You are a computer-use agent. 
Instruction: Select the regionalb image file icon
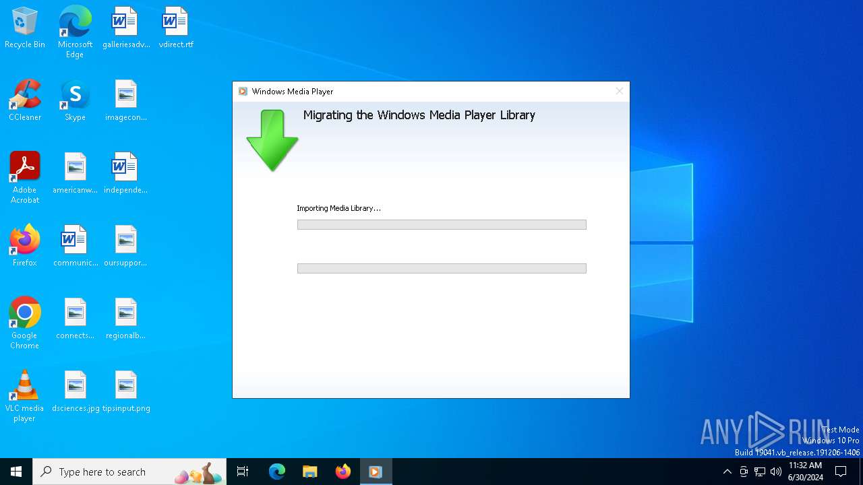tap(126, 319)
